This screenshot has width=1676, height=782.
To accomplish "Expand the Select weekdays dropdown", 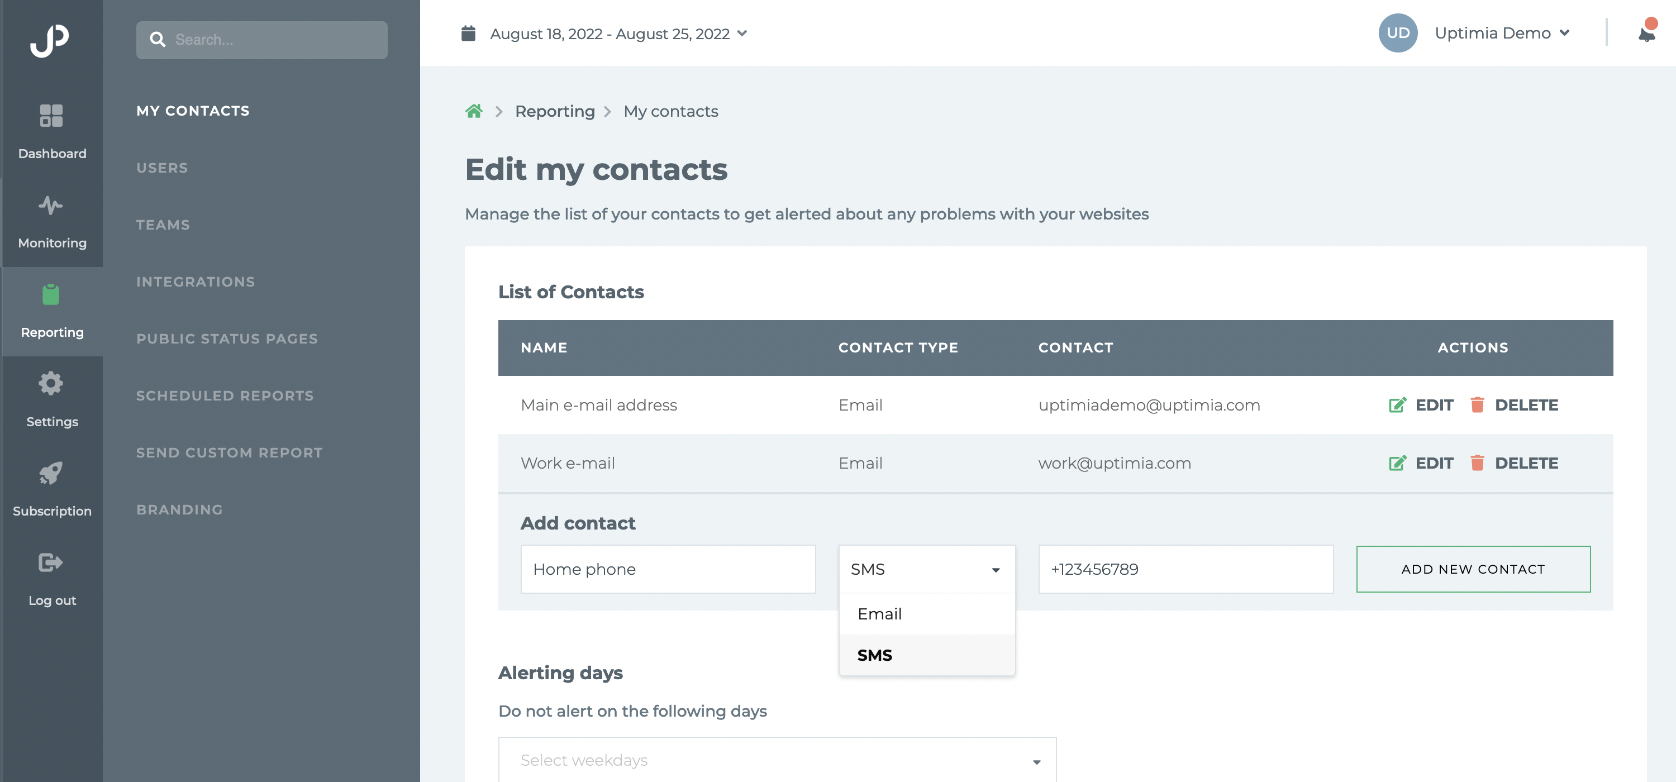I will [777, 760].
